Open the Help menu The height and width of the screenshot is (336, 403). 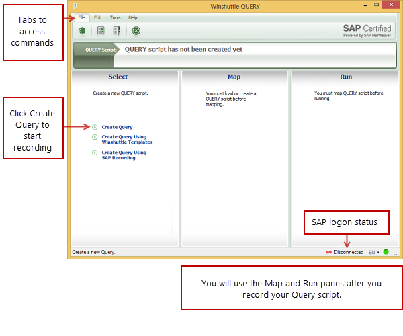point(132,17)
